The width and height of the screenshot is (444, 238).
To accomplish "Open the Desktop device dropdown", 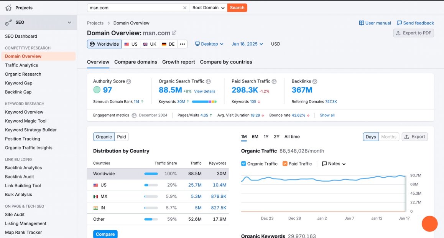I will [209, 44].
